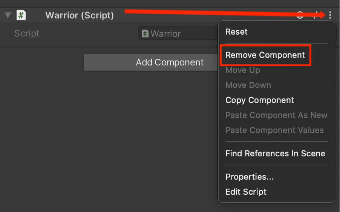Viewport: 340px width, 212px height.
Task: Click the Script property label
Action: [27, 33]
